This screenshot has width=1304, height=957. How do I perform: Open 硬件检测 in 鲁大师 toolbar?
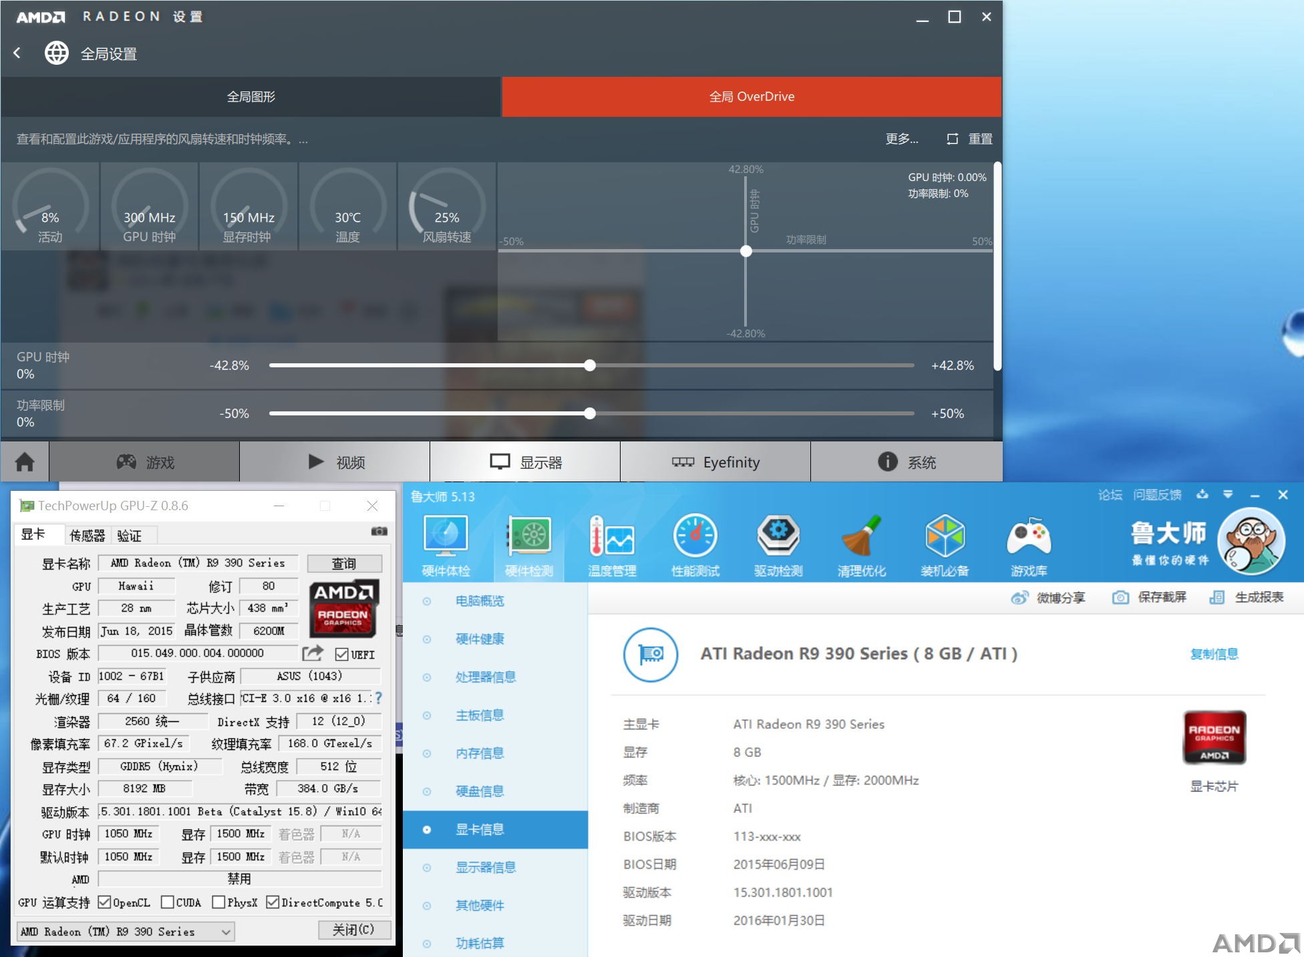coord(529,546)
